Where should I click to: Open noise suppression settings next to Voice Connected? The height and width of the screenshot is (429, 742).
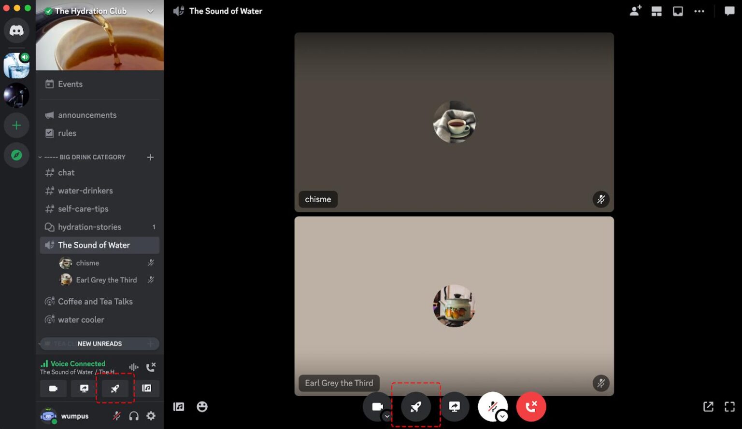point(134,367)
